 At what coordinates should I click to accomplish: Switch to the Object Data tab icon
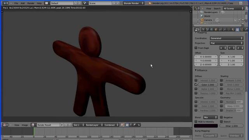(229, 30)
